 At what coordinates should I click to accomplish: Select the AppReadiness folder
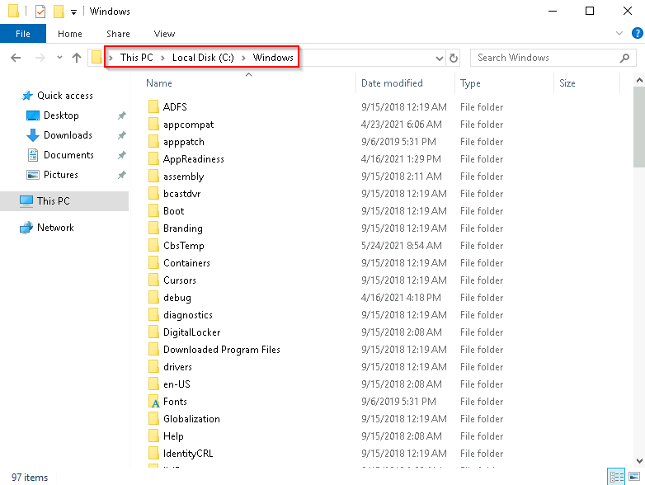pyautogui.click(x=194, y=159)
